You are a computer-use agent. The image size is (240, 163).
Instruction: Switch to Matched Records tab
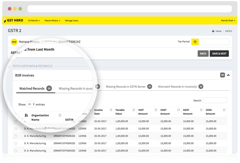[x=35, y=89]
